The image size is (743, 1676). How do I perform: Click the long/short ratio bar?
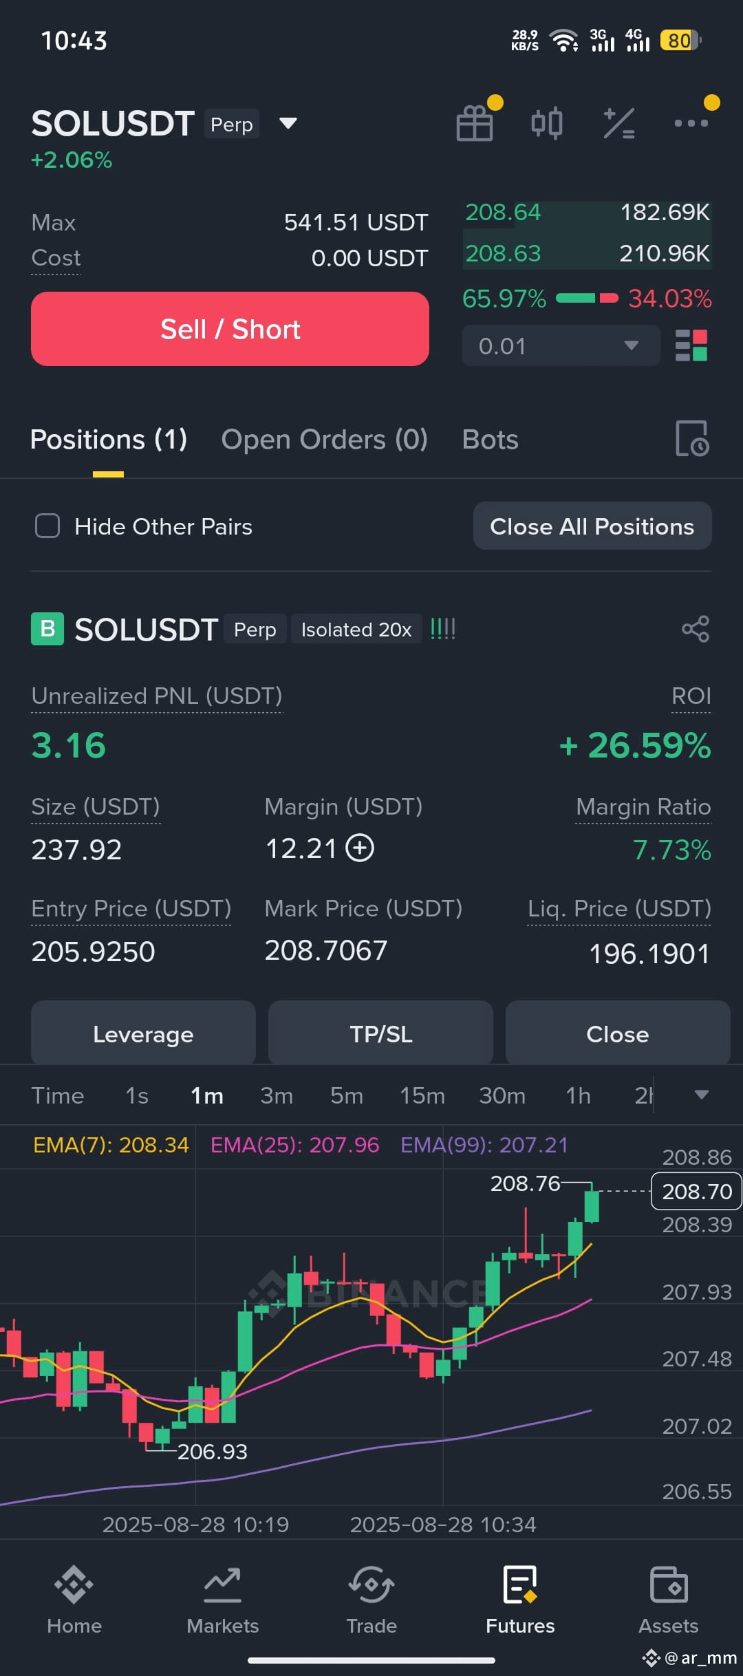coord(587,298)
